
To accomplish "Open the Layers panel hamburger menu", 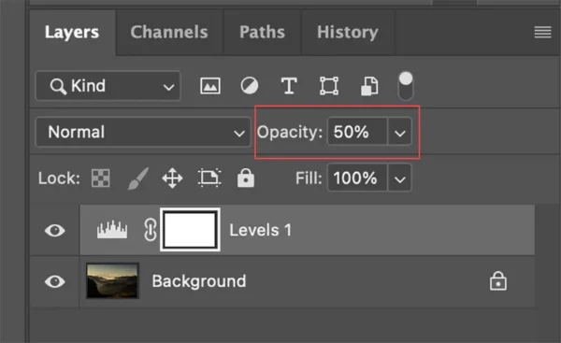I will (542, 32).
